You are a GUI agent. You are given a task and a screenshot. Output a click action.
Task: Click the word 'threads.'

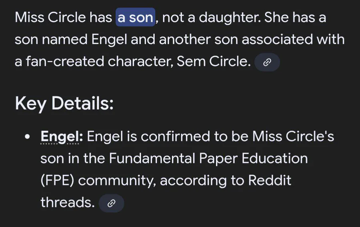coord(68,203)
